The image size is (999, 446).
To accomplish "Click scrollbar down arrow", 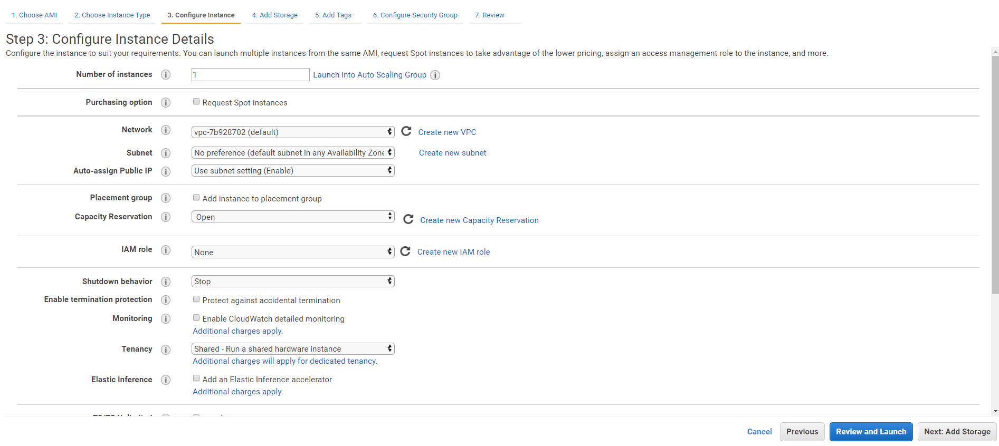I will point(995,411).
